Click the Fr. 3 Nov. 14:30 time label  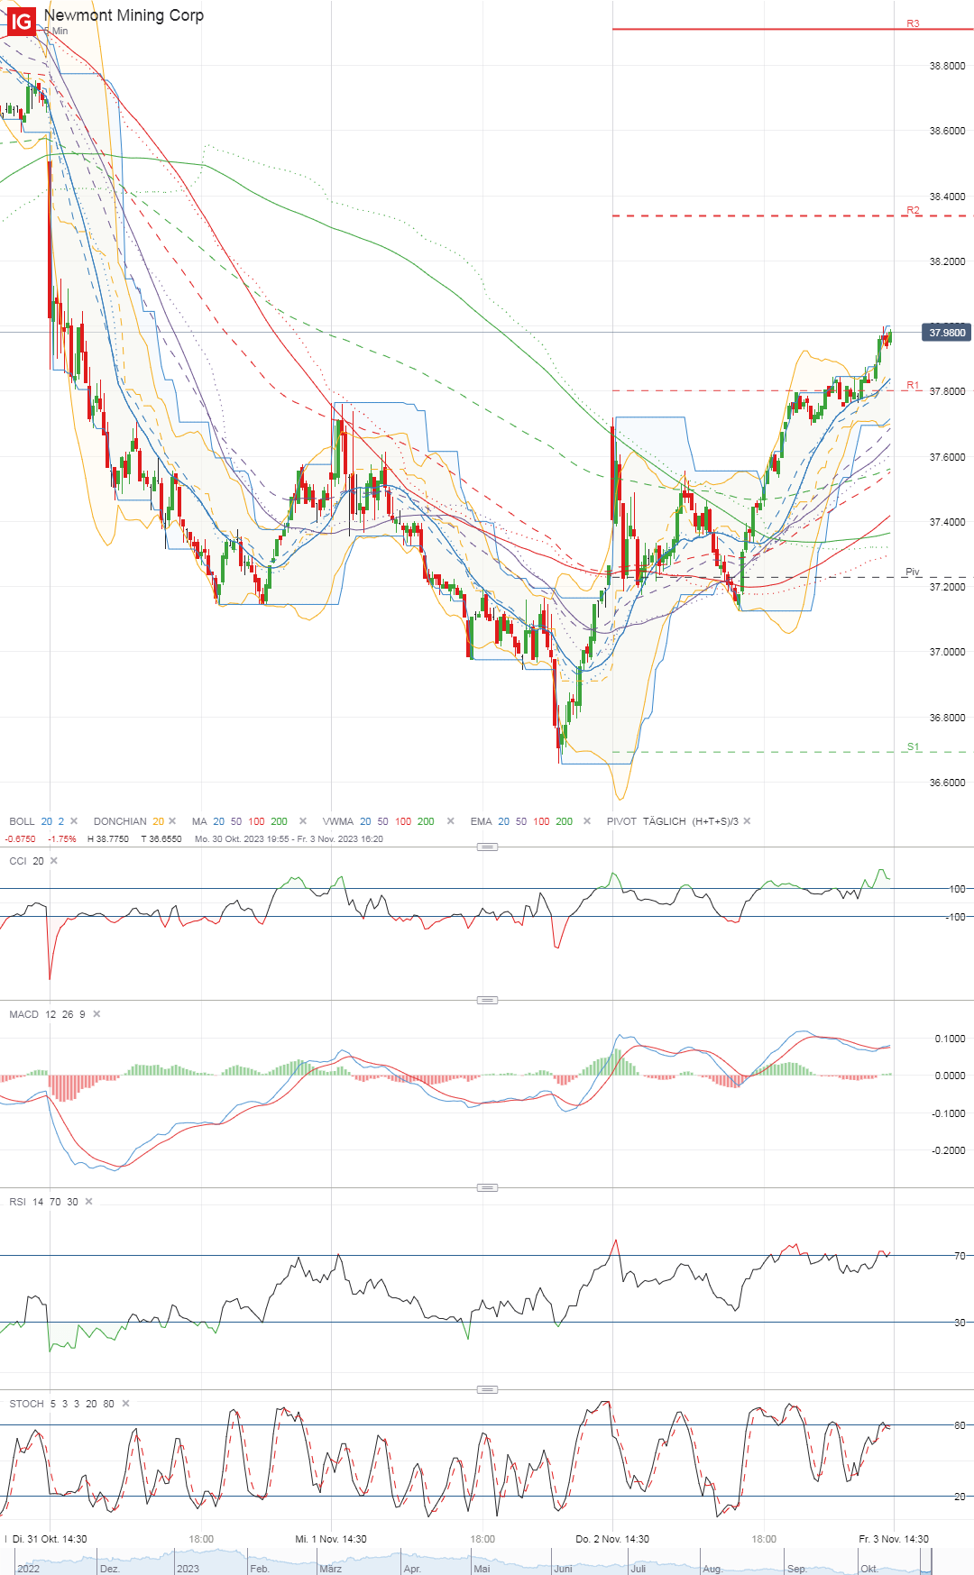(x=894, y=1539)
